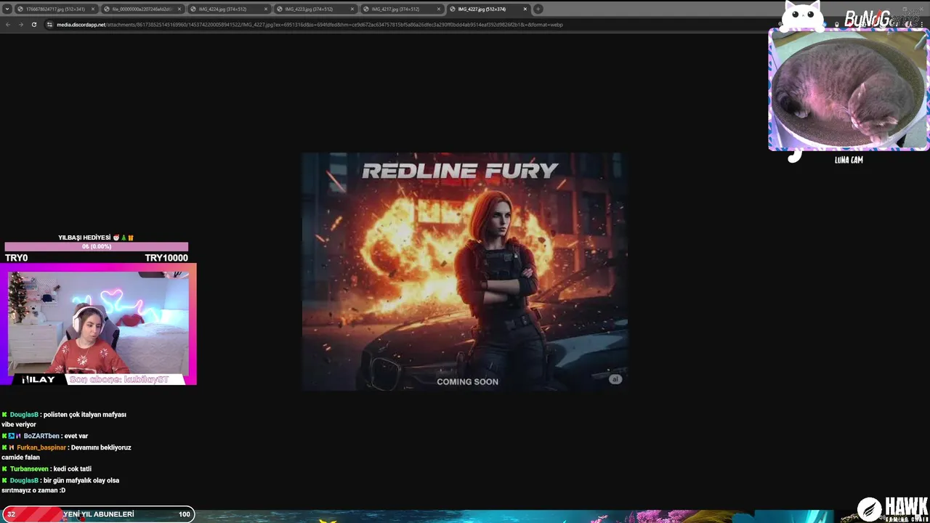Click the TRY0 goal label
930x523 pixels.
pyautogui.click(x=16, y=258)
